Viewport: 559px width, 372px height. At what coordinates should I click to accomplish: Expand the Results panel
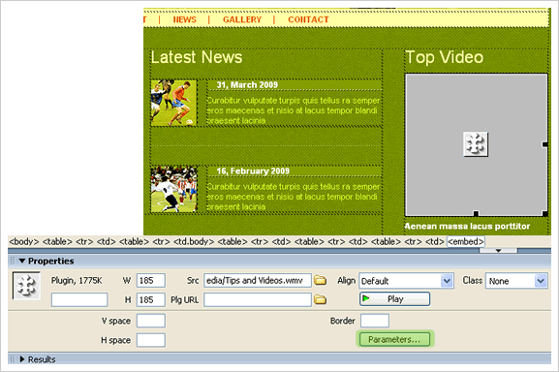(22, 359)
